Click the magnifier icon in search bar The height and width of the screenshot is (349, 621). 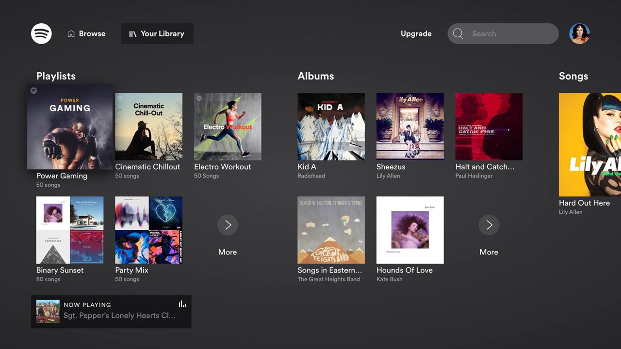pyautogui.click(x=458, y=33)
